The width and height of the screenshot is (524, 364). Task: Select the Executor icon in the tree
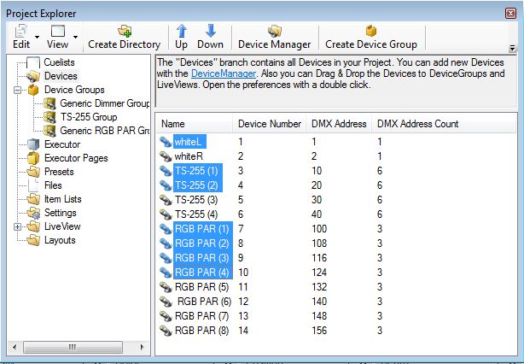(x=32, y=144)
